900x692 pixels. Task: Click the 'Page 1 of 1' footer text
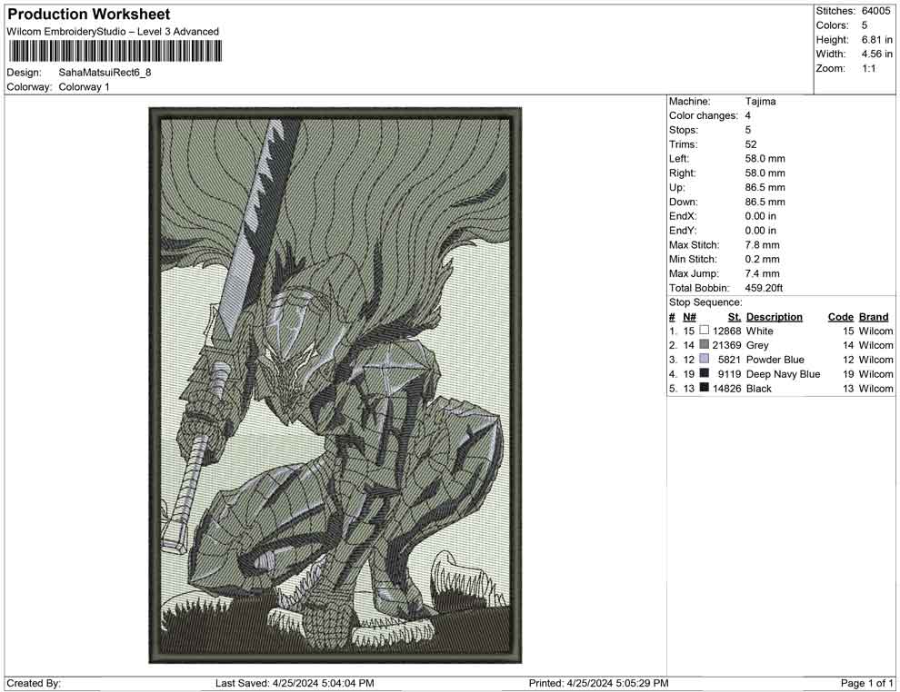pyautogui.click(x=866, y=683)
